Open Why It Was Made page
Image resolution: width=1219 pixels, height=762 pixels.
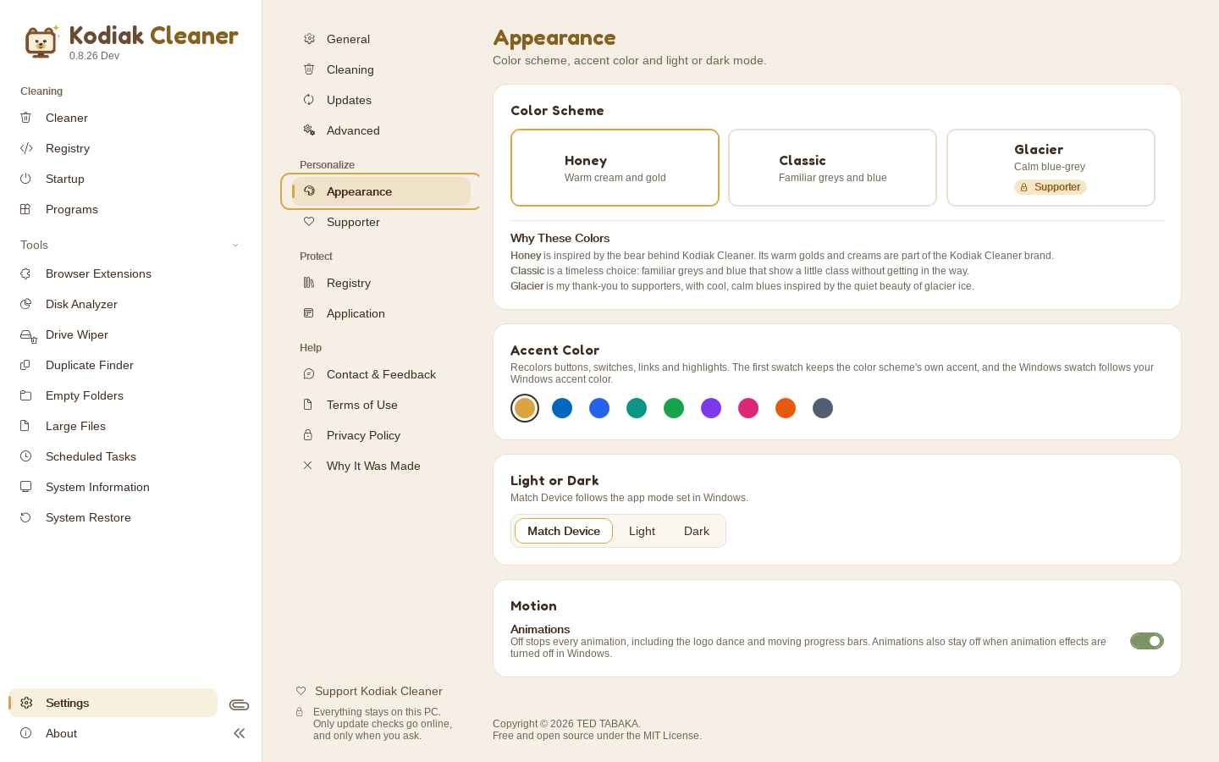pyautogui.click(x=380, y=466)
